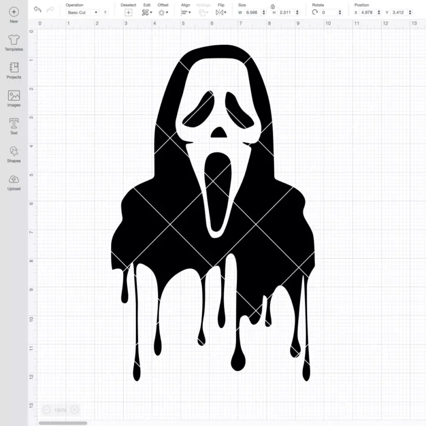Expand the Align dropdown arrow
426x426 pixels.
click(x=190, y=12)
